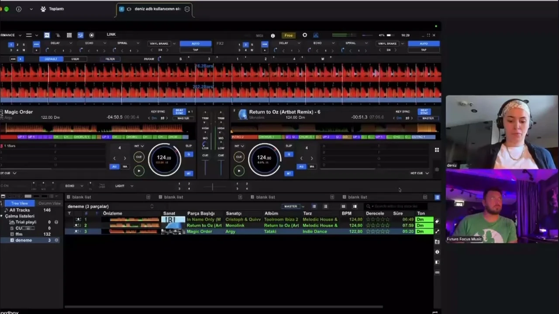Open the recording panel circle icon
Viewport: 559px width, 314px height.
point(91,35)
